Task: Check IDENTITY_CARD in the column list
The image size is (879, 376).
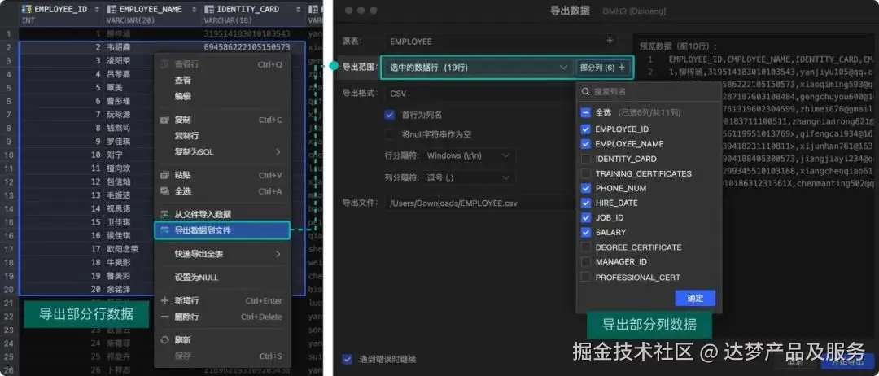Action: (586, 160)
